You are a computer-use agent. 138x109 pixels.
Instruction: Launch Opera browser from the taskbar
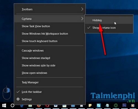(47, 106)
